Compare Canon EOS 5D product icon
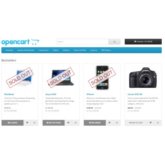 pyautogui.click(x=158, y=123)
